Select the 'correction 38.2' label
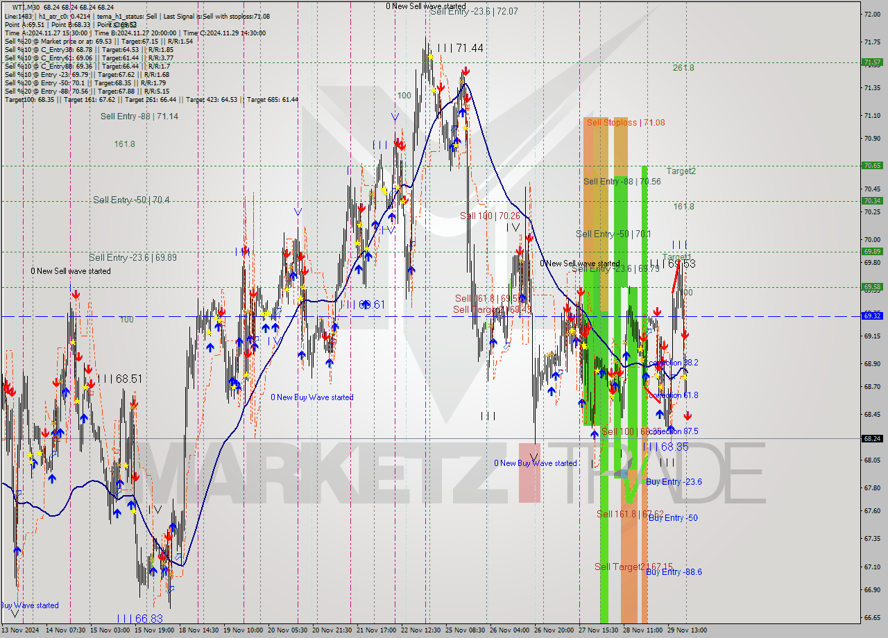This screenshot has width=888, height=638. (x=673, y=363)
